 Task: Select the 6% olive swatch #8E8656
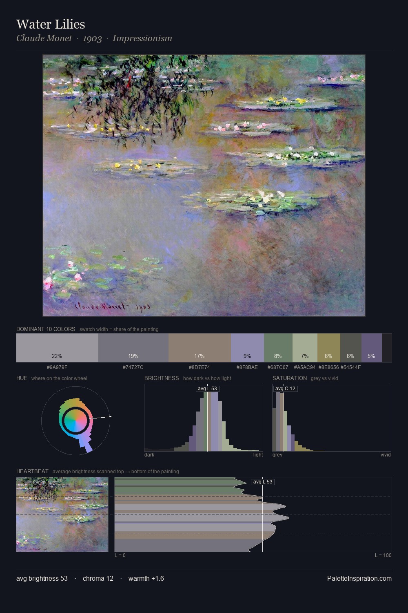coord(329,348)
